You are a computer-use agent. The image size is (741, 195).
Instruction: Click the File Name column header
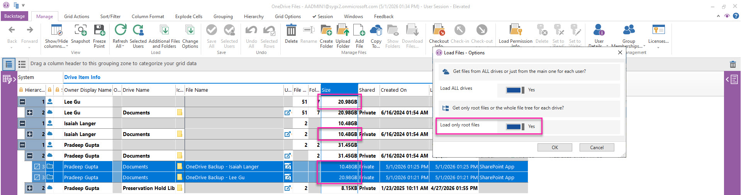[x=234, y=90]
